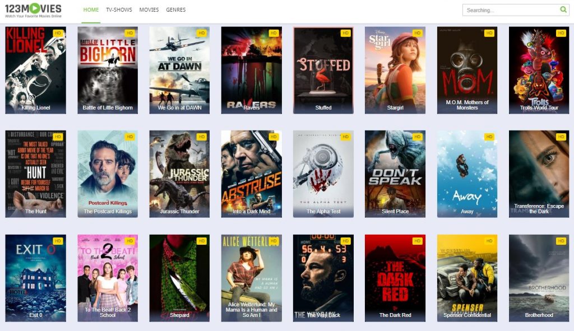Click the Silent Place movie poster

(x=395, y=174)
